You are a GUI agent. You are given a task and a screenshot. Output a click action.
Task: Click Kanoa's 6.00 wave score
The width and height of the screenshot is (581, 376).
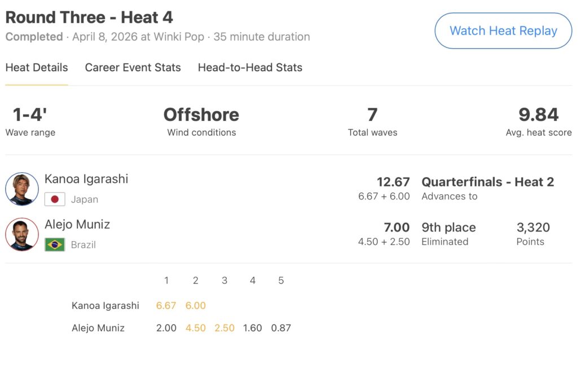(x=196, y=305)
